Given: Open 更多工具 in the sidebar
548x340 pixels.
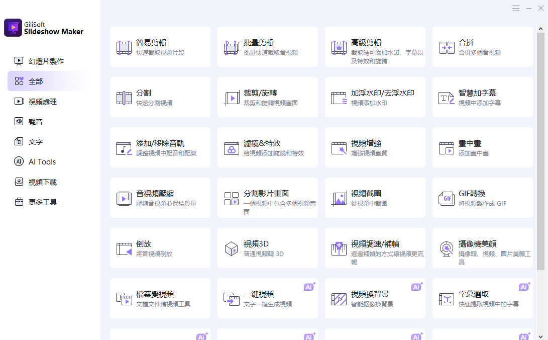Looking at the screenshot, I should 42,202.
